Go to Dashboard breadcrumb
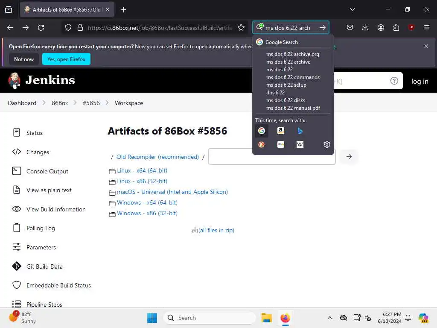This screenshot has height=328, width=437. pos(22,103)
